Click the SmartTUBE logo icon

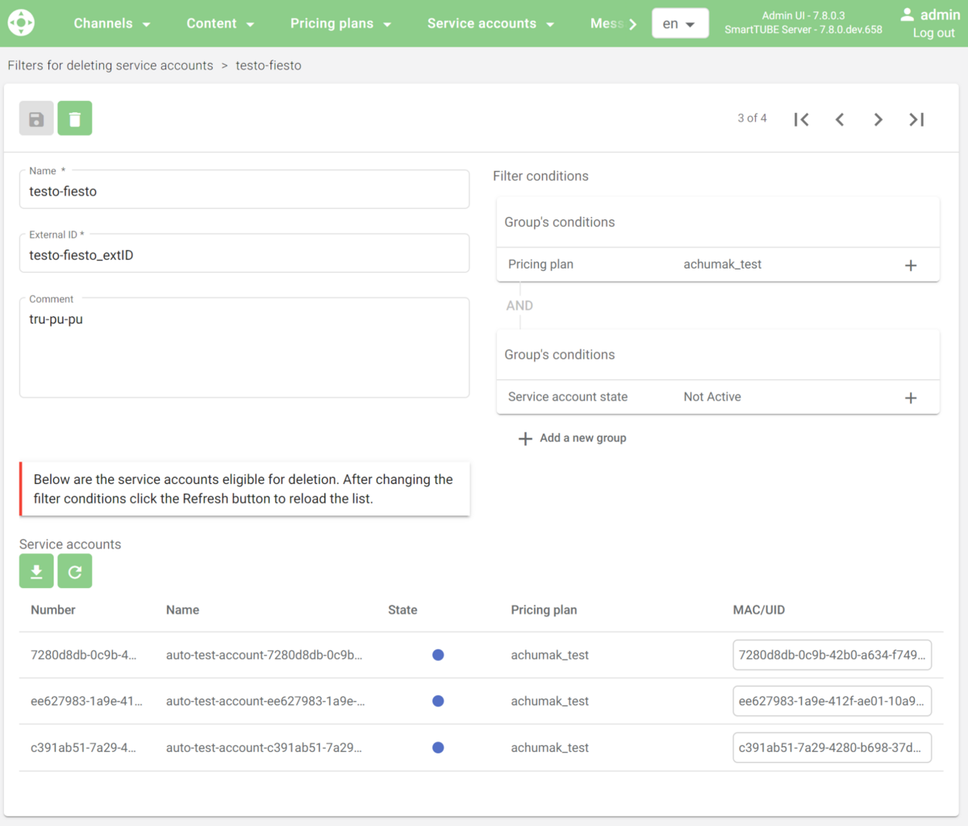(21, 23)
